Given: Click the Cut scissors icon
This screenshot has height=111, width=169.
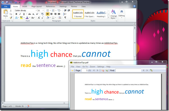Looking at the screenshot, I should (x=11, y=11).
